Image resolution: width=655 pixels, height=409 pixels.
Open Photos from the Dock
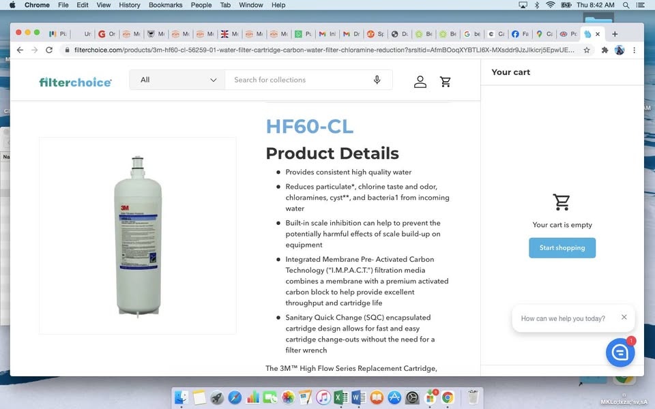[288, 397]
